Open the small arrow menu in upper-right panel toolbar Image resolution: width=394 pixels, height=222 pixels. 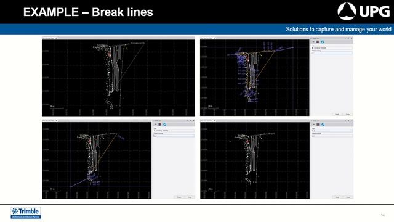point(313,42)
